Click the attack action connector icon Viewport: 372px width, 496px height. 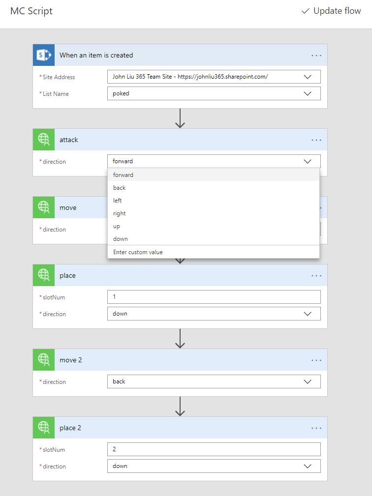tap(44, 140)
